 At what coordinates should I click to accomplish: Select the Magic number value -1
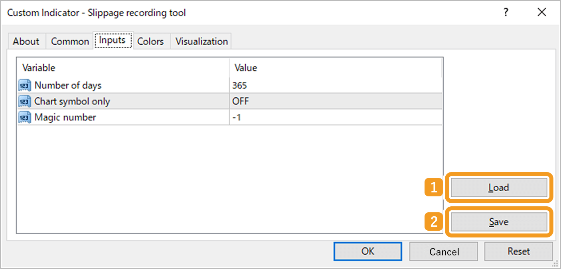coord(237,117)
